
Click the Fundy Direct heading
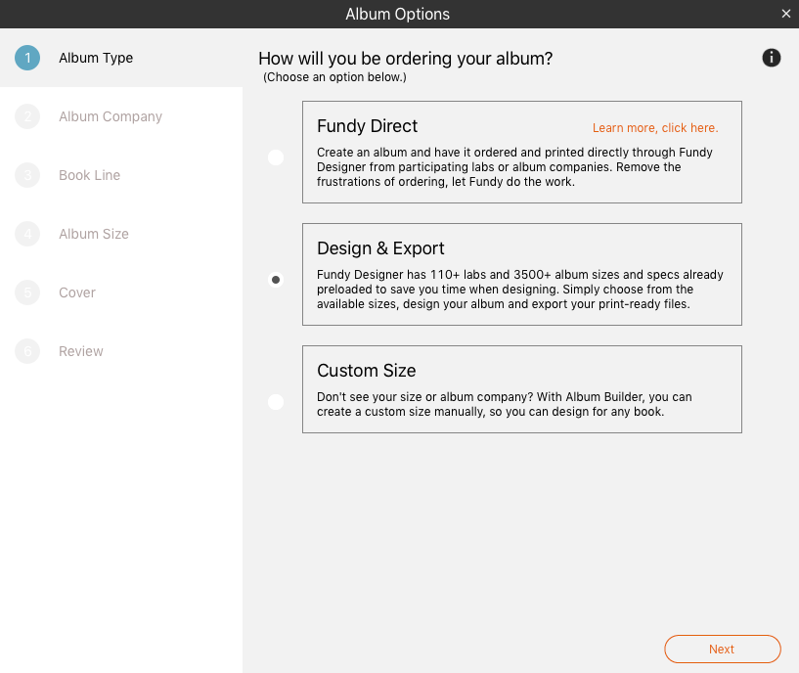367,126
